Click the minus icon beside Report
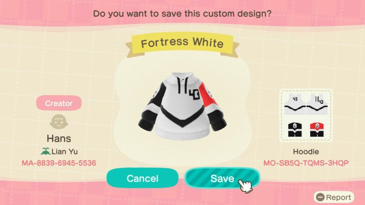The image size is (365, 205). [x=320, y=197]
